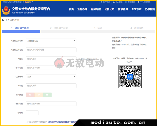Screen dimensions: 157x126
Task: Open the 北京市 region switcher dropdown
Action: tap(29, 2)
